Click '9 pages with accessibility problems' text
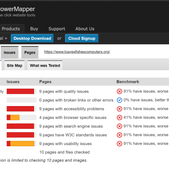Image resolution: width=169 pixels, height=169 pixels. pyautogui.click(x=72, y=109)
